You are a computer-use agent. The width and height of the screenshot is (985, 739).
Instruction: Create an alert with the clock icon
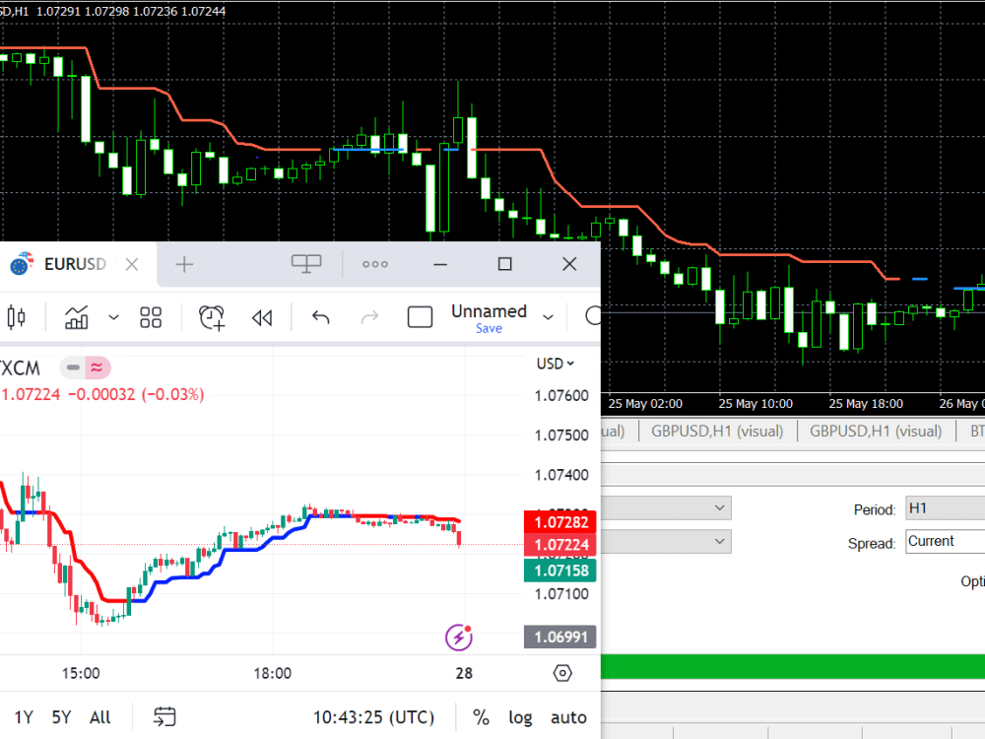click(211, 317)
